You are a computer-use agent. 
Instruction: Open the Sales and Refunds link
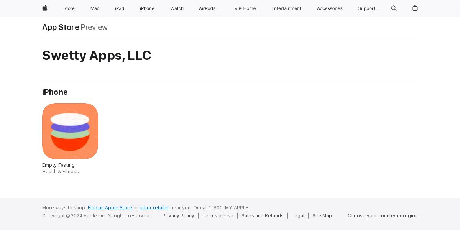263,216
